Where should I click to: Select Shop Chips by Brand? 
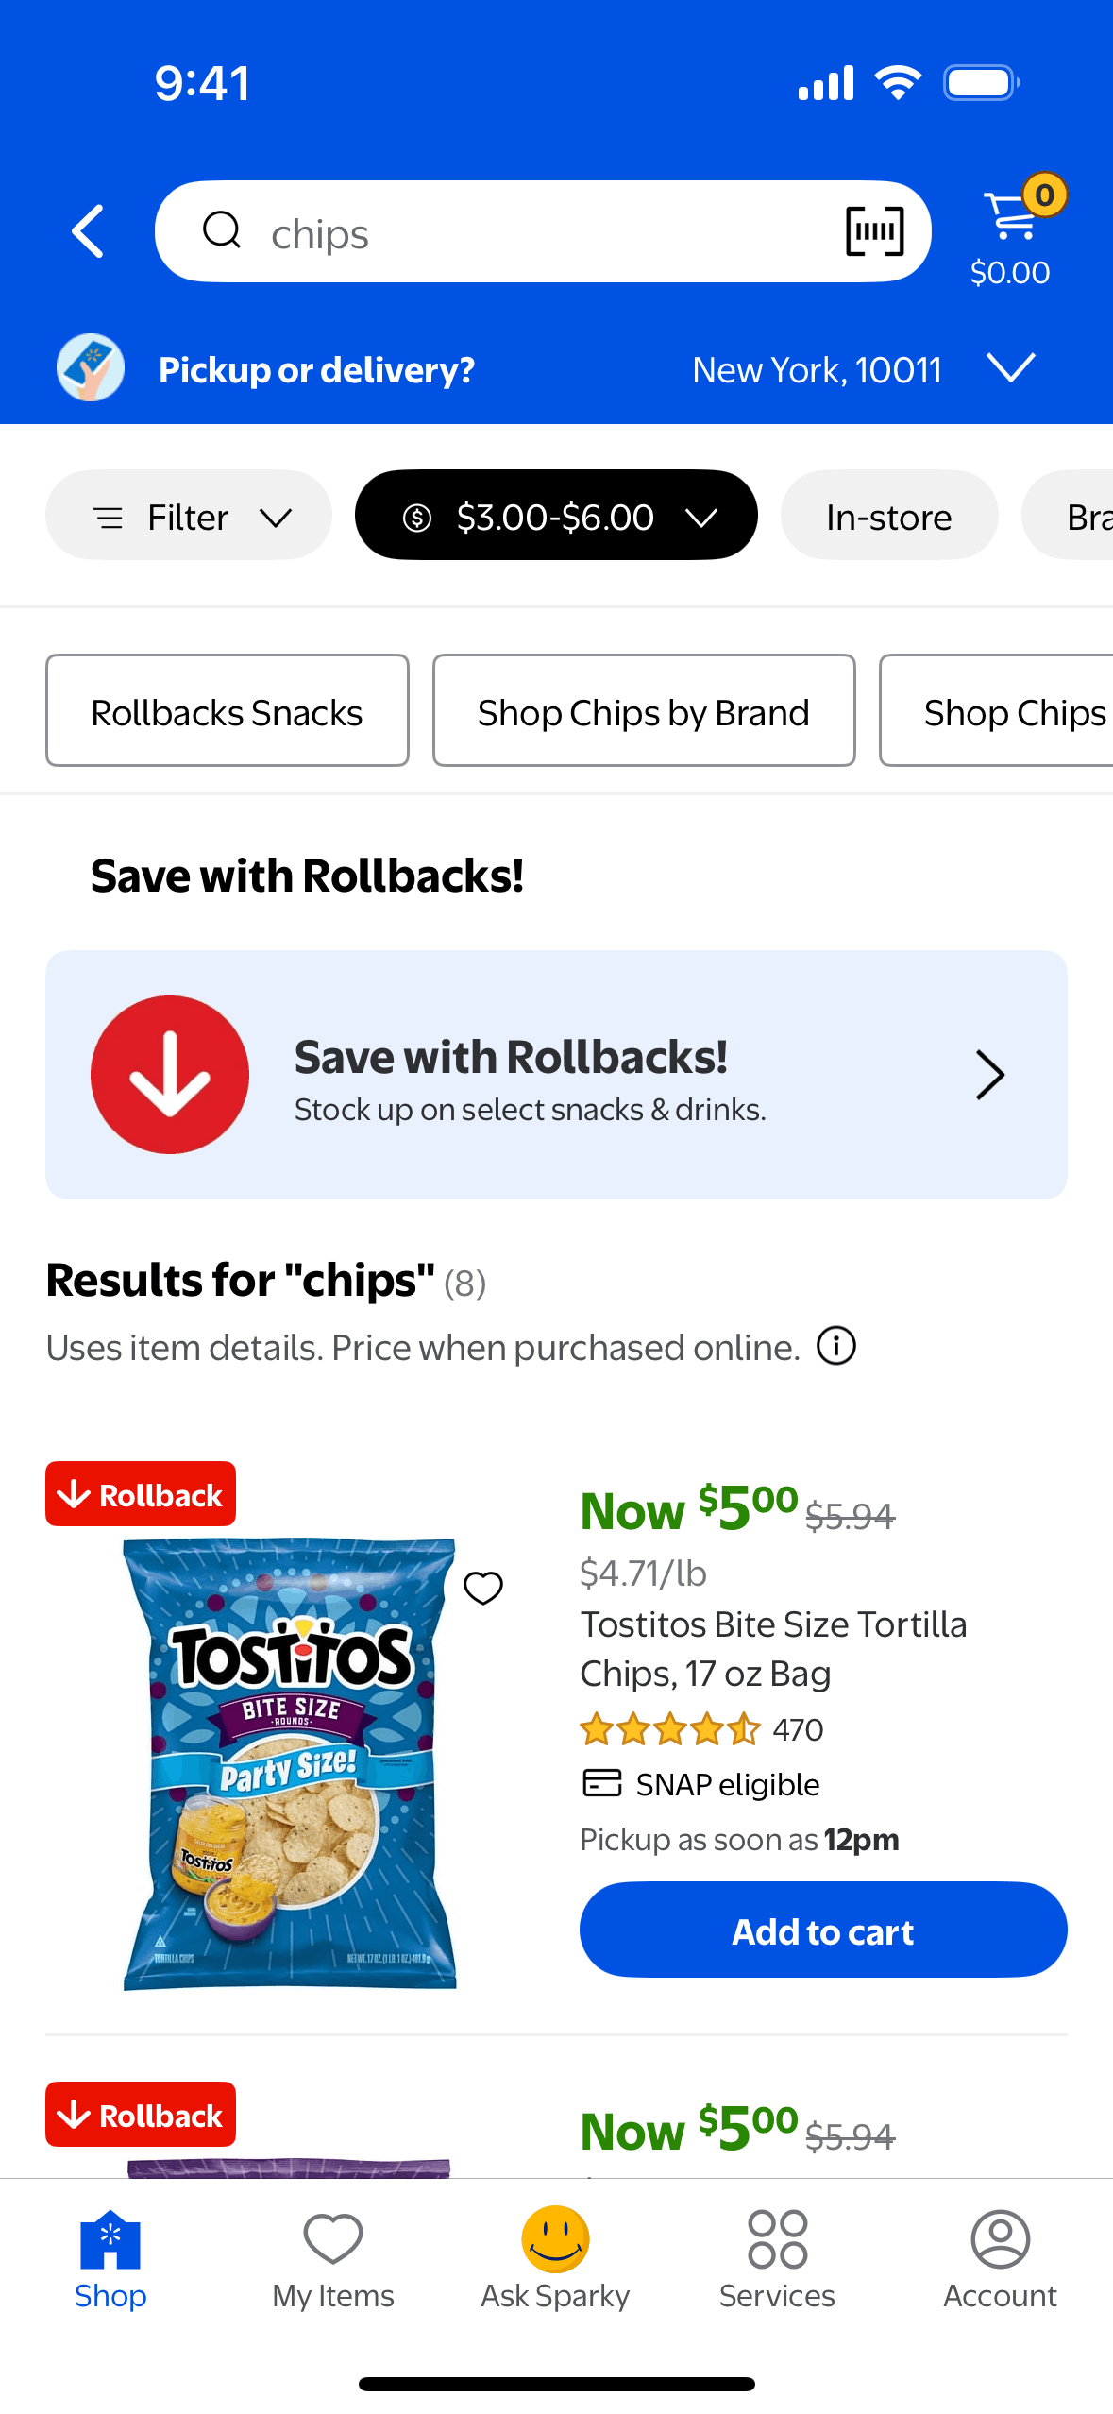[x=643, y=711]
